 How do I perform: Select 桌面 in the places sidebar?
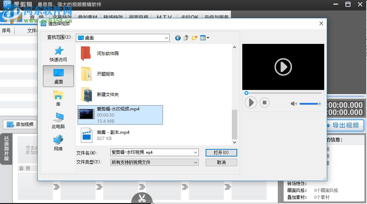click(x=58, y=76)
